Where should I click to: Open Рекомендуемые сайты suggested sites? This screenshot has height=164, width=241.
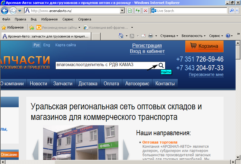pos(58,28)
